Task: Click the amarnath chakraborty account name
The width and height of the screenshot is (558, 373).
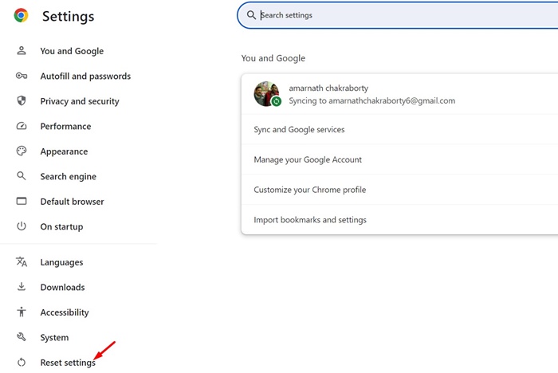Action: coord(328,88)
